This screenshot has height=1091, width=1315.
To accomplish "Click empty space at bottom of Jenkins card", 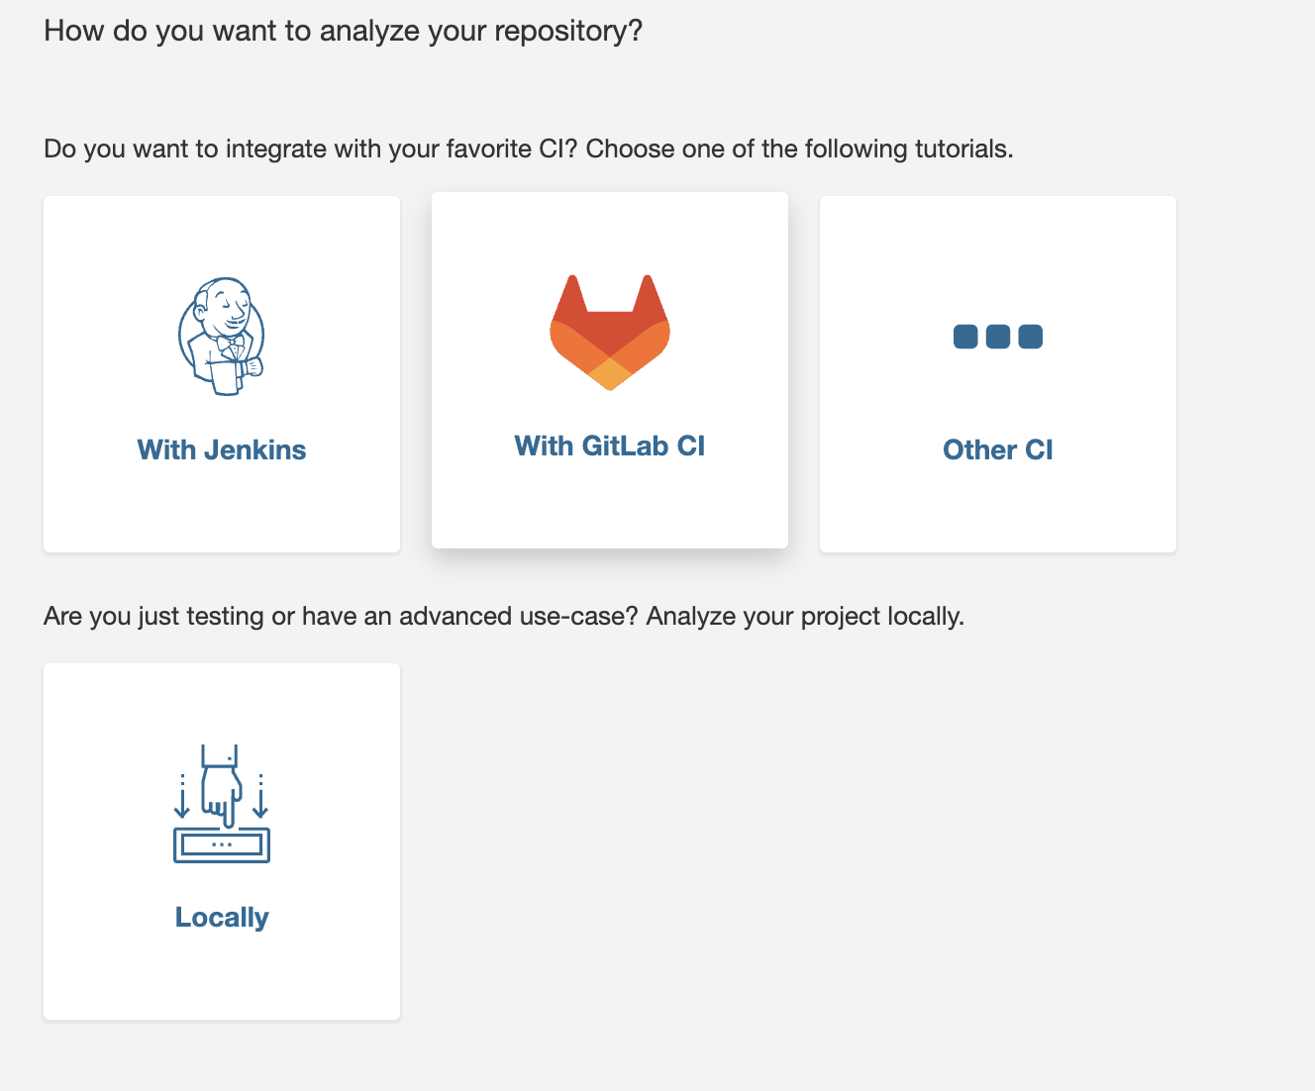I will pyautogui.click(x=222, y=515).
